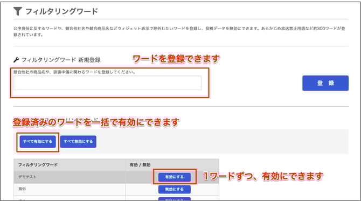Select the 風俗 table cell
The width and height of the screenshot is (361, 201).
[x=70, y=189]
